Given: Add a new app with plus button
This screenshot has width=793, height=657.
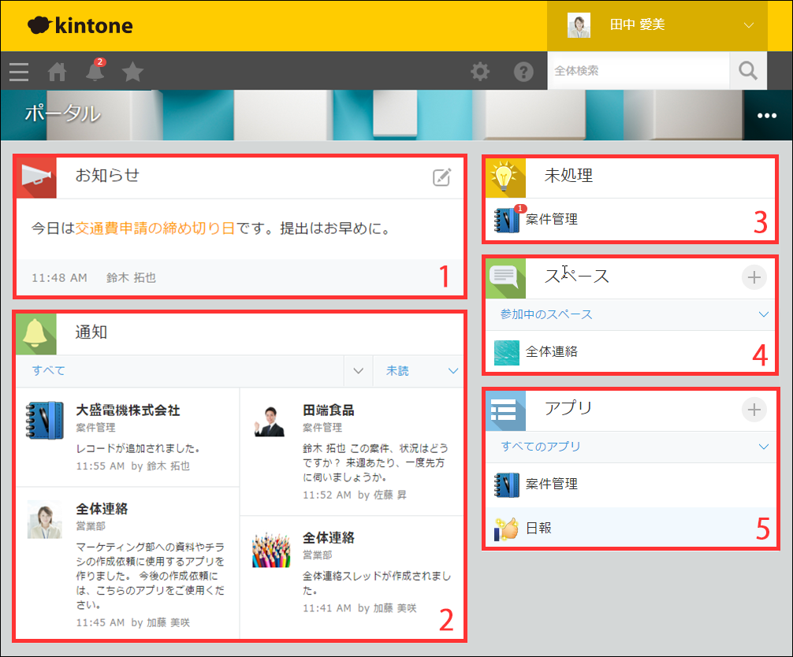Looking at the screenshot, I should [x=754, y=410].
